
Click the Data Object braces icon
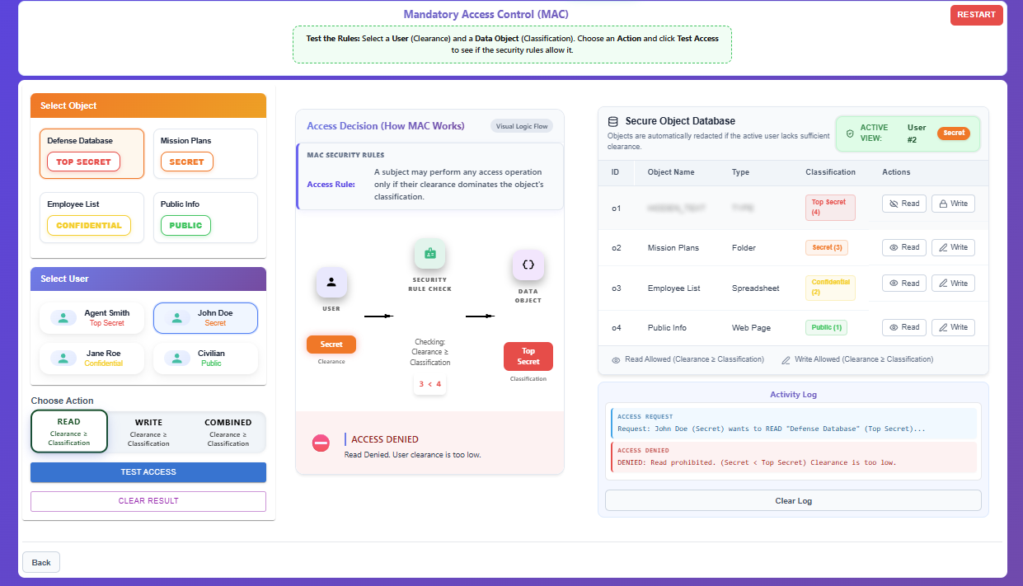click(x=528, y=265)
